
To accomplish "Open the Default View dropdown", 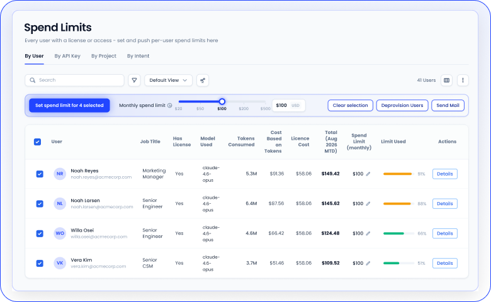I will click(x=168, y=81).
